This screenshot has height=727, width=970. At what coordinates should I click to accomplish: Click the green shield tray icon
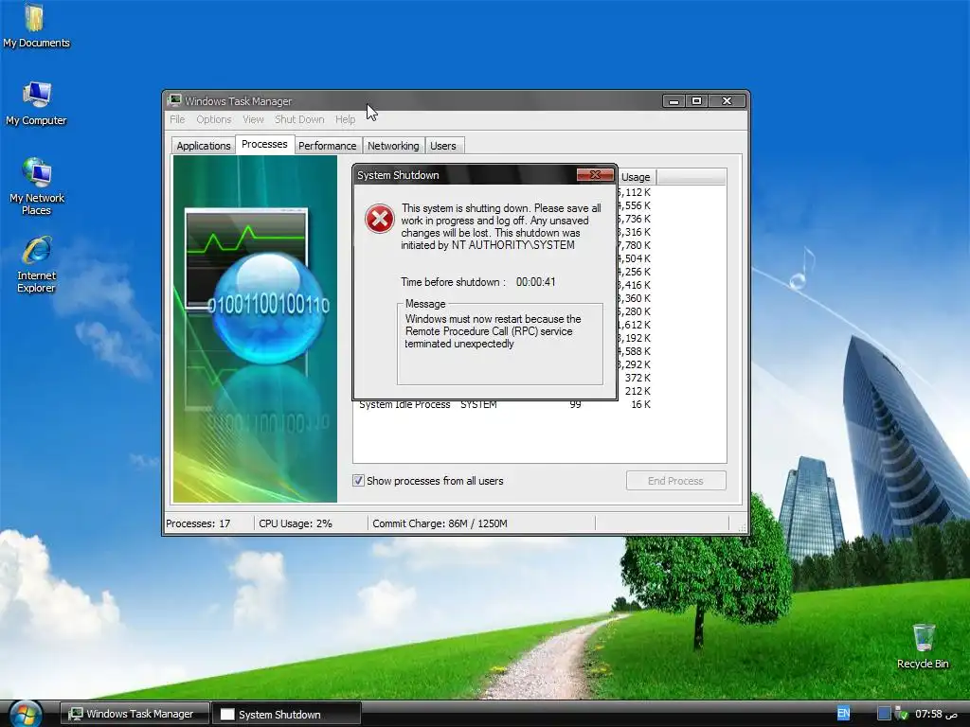[x=902, y=714]
